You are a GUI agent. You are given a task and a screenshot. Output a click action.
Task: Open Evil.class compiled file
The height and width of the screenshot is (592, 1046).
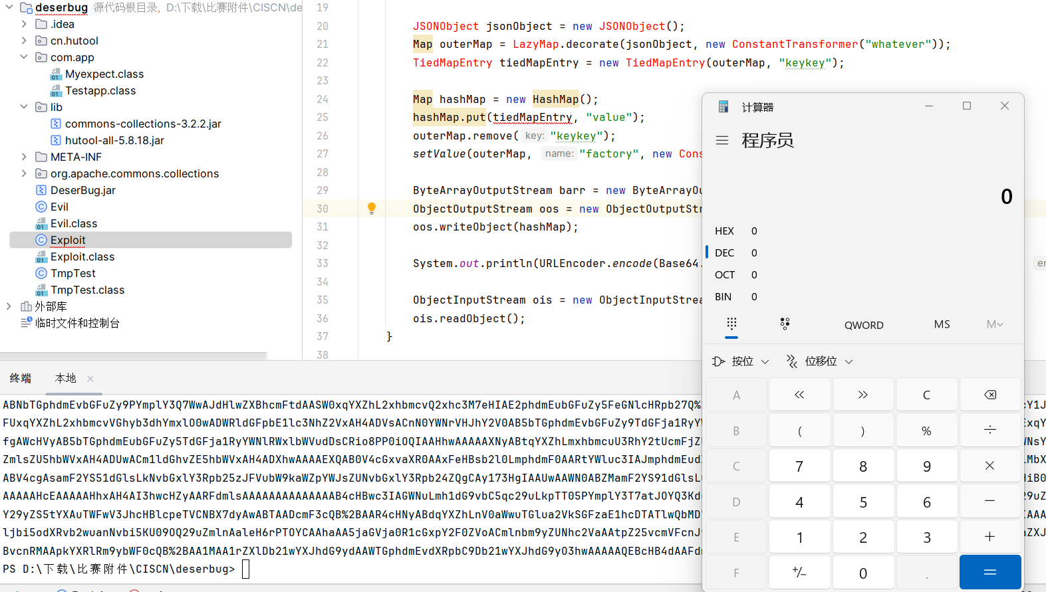pos(74,223)
